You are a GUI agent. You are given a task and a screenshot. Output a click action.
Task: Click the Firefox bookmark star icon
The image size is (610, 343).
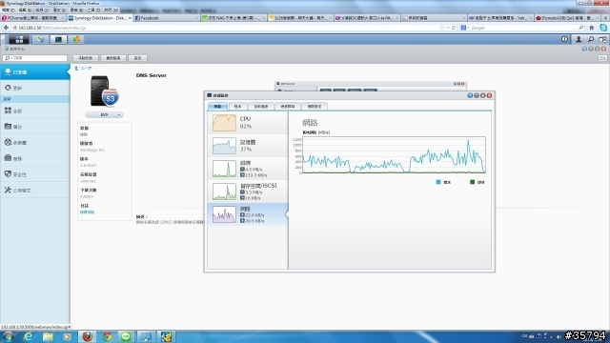click(x=441, y=28)
